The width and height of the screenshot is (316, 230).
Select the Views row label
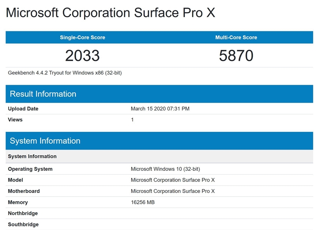tap(15, 120)
